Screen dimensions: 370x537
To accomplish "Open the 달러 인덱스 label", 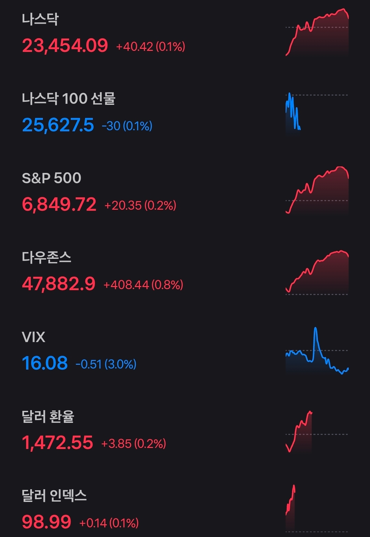I will click(x=54, y=496).
